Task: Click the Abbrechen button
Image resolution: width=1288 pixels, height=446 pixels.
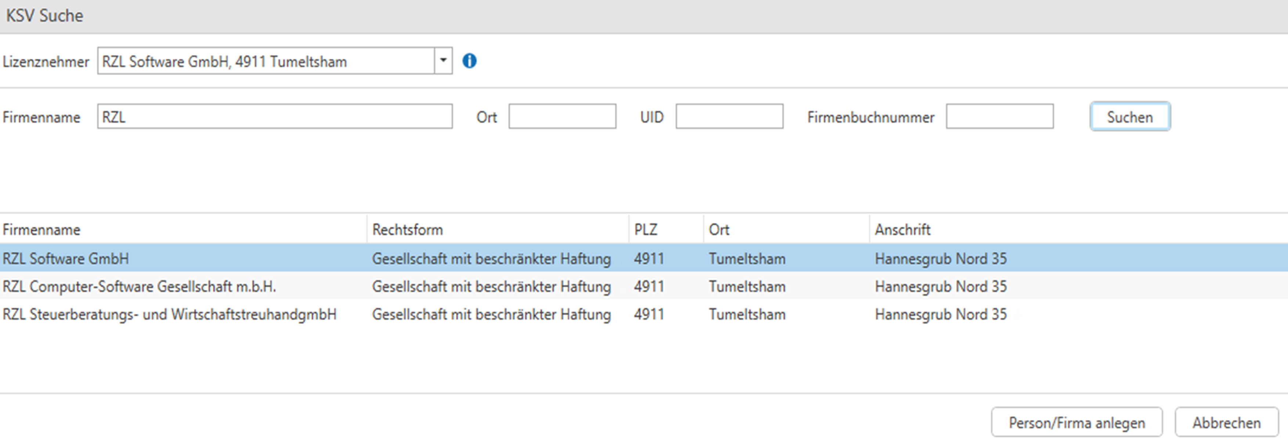Action: (1226, 423)
